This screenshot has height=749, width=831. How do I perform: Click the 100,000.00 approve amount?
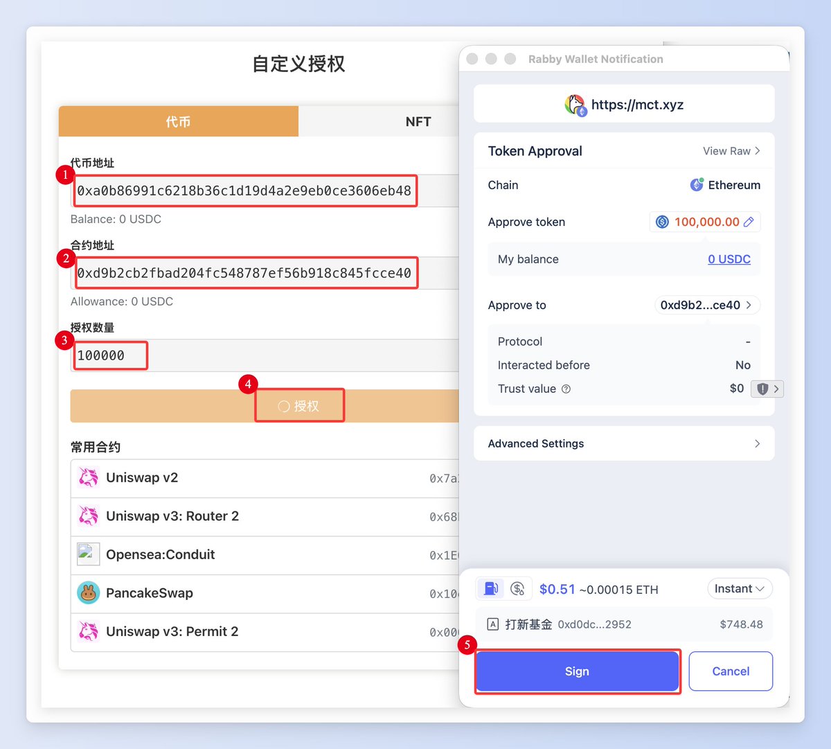click(707, 222)
